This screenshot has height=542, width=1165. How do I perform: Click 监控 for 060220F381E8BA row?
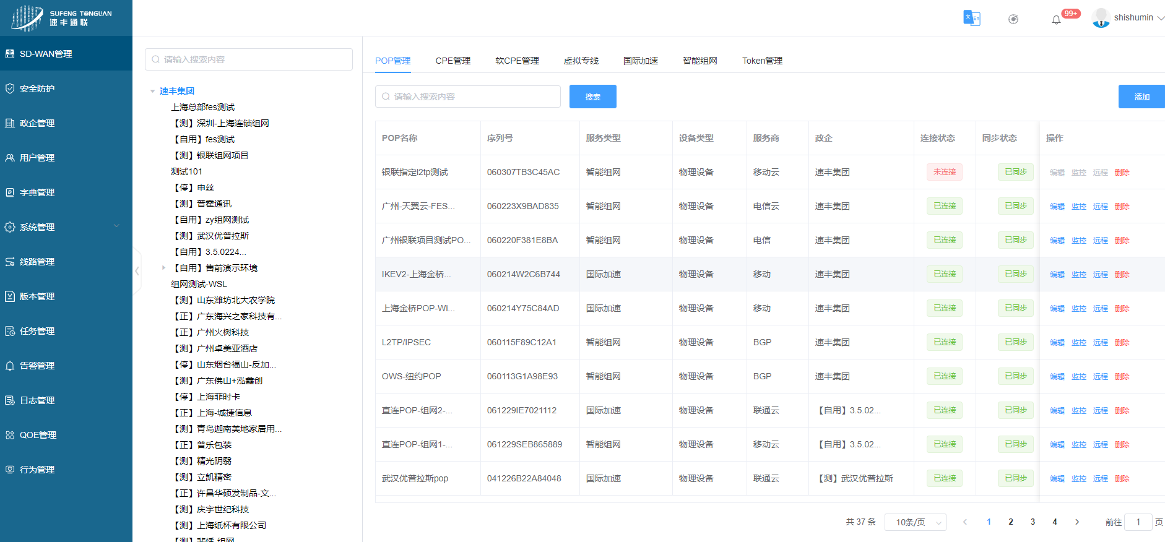tap(1079, 241)
